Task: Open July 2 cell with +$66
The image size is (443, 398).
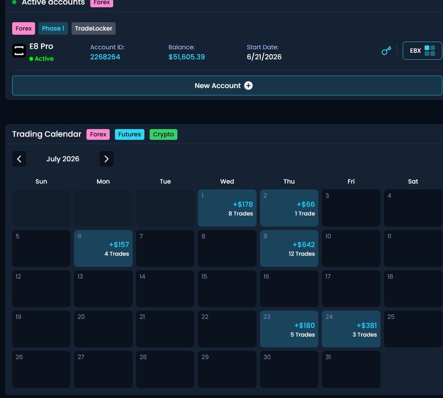Action: coord(289,208)
